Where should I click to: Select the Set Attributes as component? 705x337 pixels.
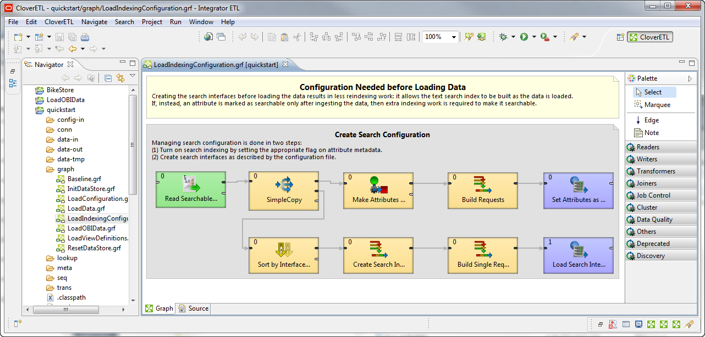point(578,189)
